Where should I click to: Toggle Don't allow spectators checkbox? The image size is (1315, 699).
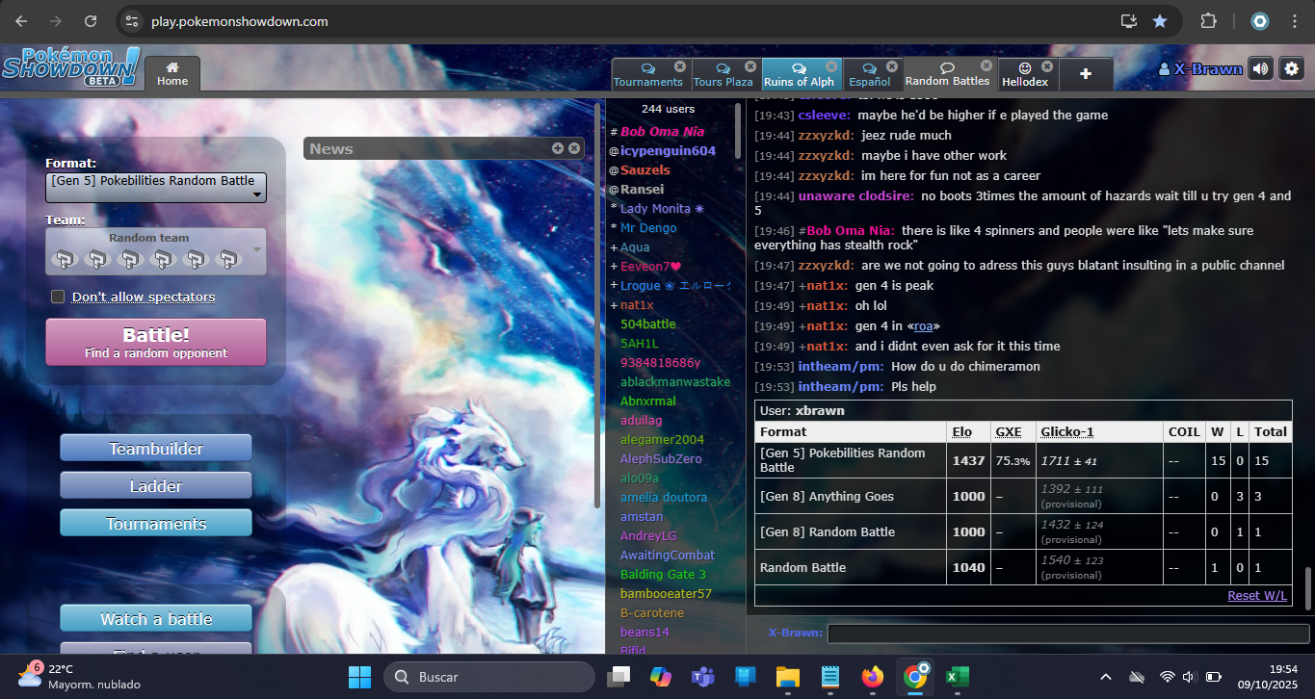[58, 297]
